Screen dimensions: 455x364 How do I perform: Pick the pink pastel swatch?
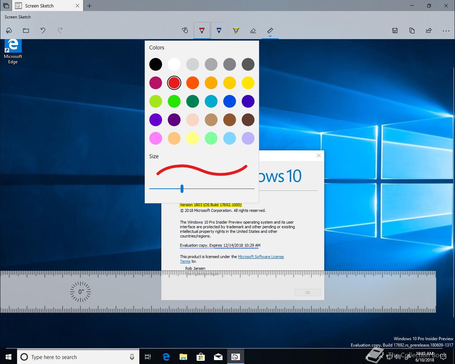coord(156,138)
